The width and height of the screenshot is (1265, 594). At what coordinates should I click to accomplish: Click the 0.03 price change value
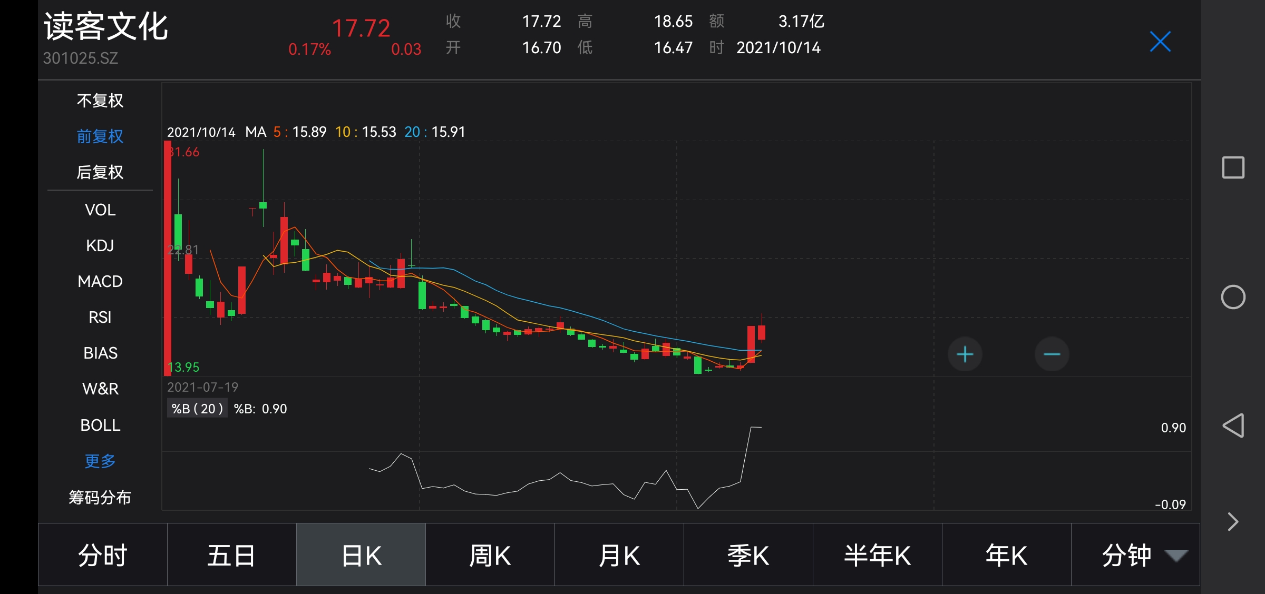coord(406,49)
